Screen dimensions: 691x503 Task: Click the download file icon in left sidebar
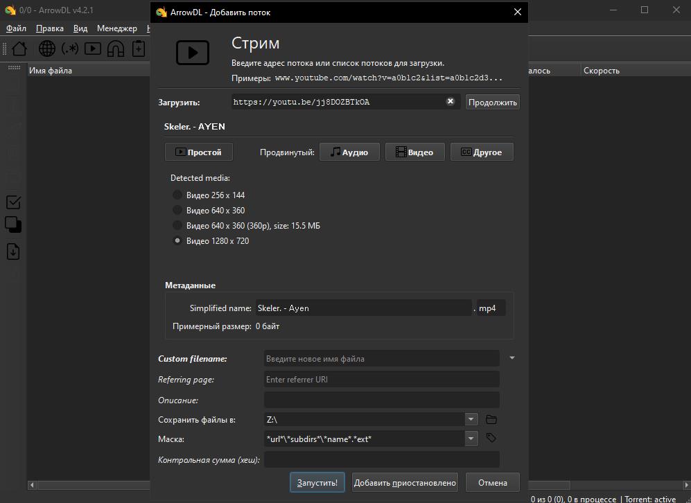point(13,251)
